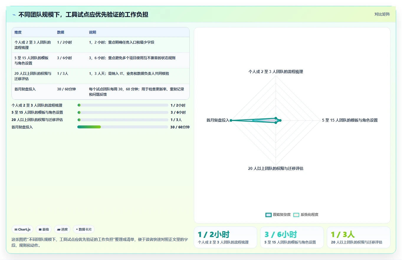Click table description about IT、业务和数据负责人
Image resolution: width=402 pixels, height=260 pixels.
tap(129, 74)
